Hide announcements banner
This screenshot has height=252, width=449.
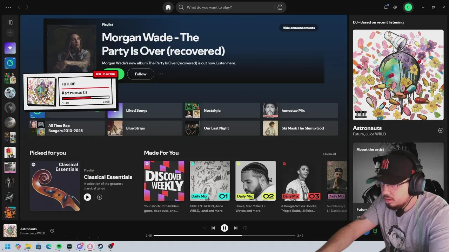point(299,28)
